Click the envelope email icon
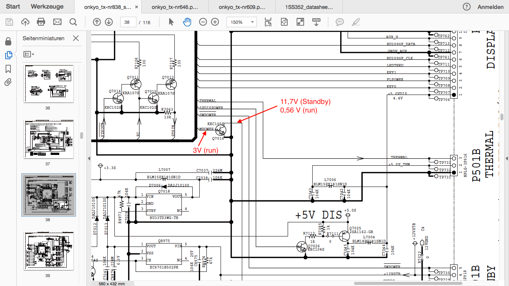 tap(57, 22)
